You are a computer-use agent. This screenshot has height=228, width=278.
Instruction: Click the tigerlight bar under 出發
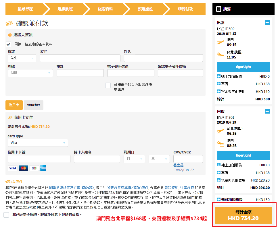click(244, 67)
